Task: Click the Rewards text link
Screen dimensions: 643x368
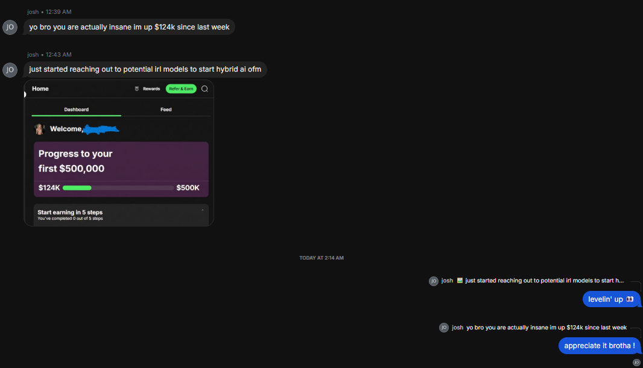Action: click(x=151, y=89)
